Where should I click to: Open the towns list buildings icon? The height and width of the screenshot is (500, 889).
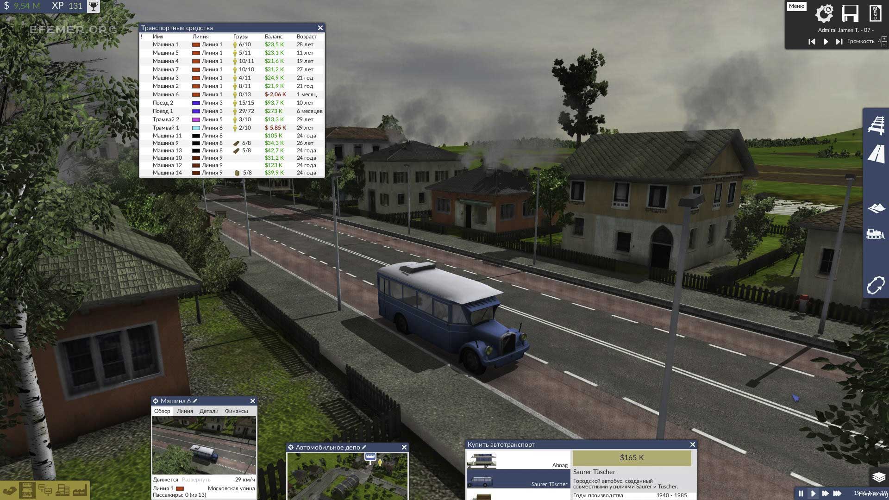pos(63,490)
